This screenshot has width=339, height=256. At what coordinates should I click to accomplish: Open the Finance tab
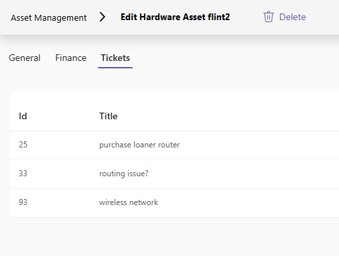[x=71, y=58]
